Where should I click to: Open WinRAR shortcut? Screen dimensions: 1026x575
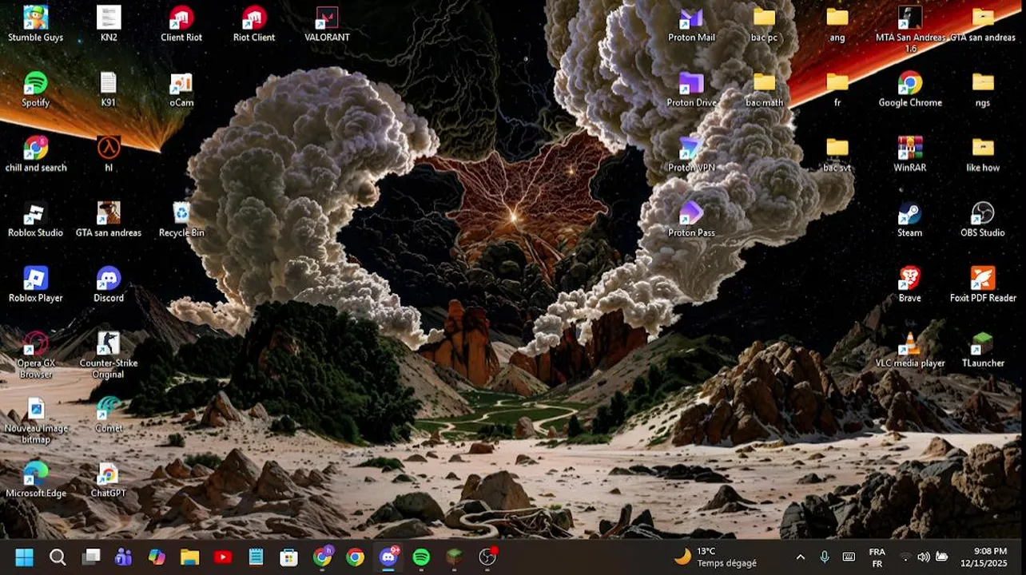click(x=910, y=154)
